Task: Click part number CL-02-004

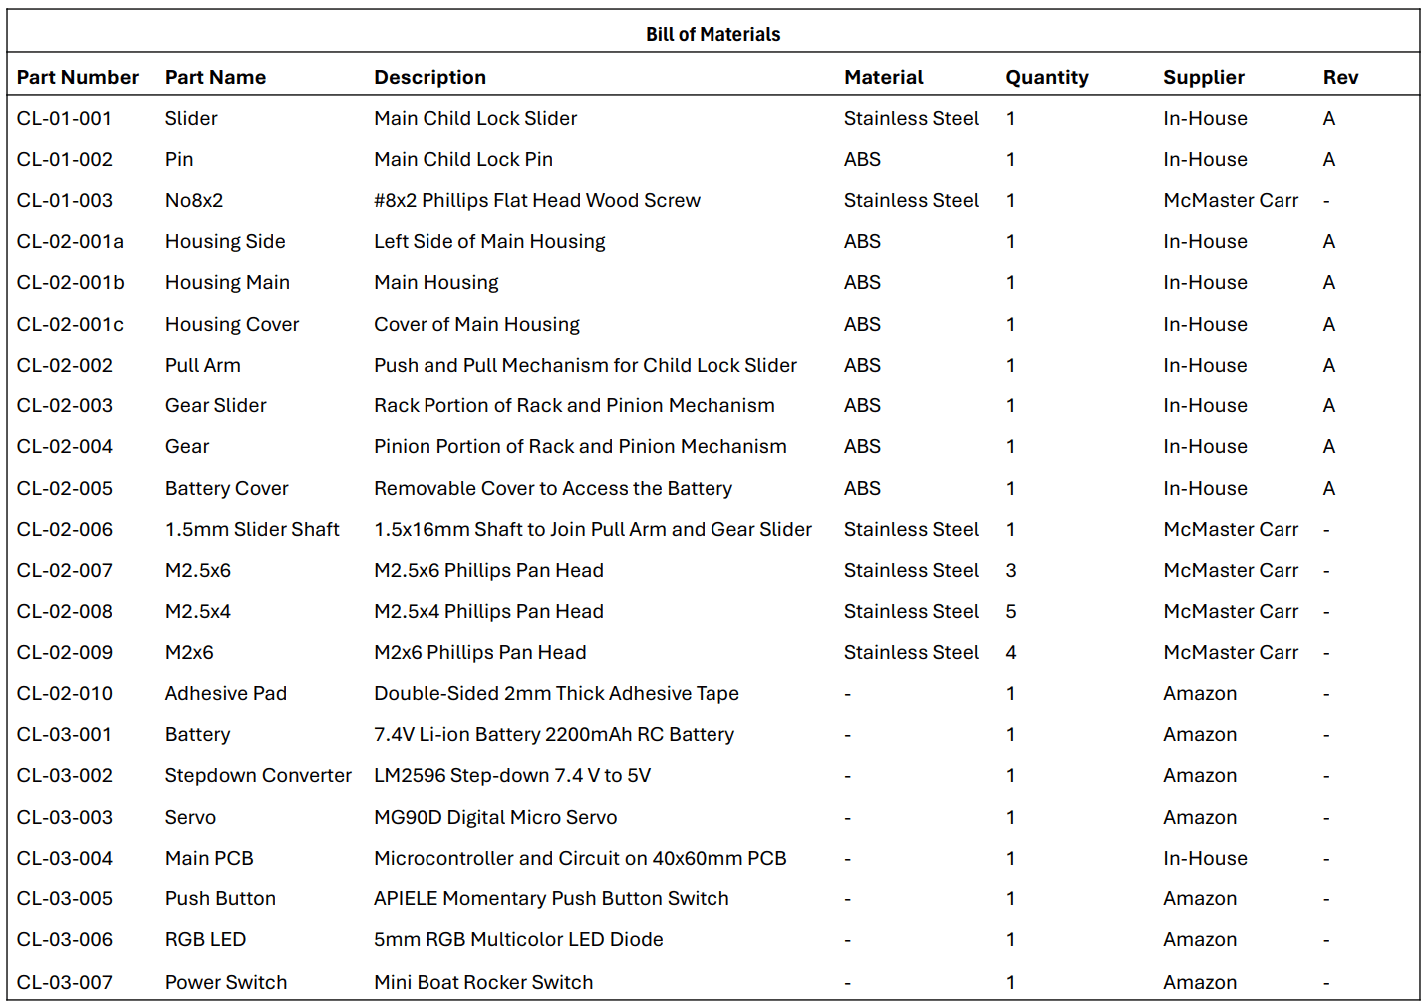Action: tap(64, 446)
